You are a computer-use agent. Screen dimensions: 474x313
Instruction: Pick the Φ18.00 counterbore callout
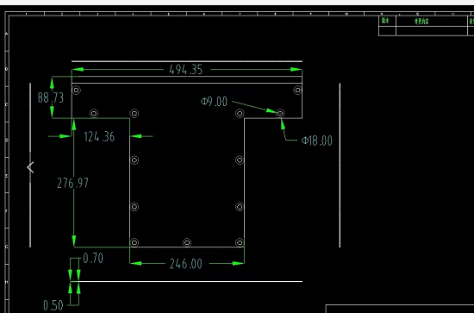(317, 141)
